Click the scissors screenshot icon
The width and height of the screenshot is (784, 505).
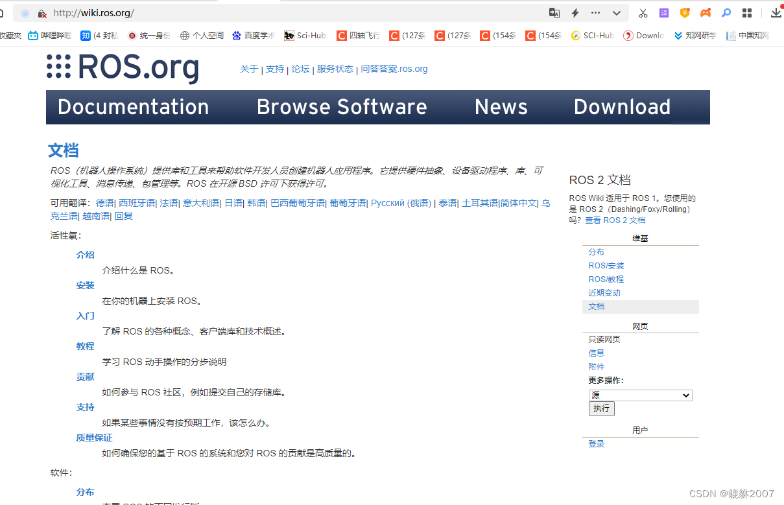(643, 12)
